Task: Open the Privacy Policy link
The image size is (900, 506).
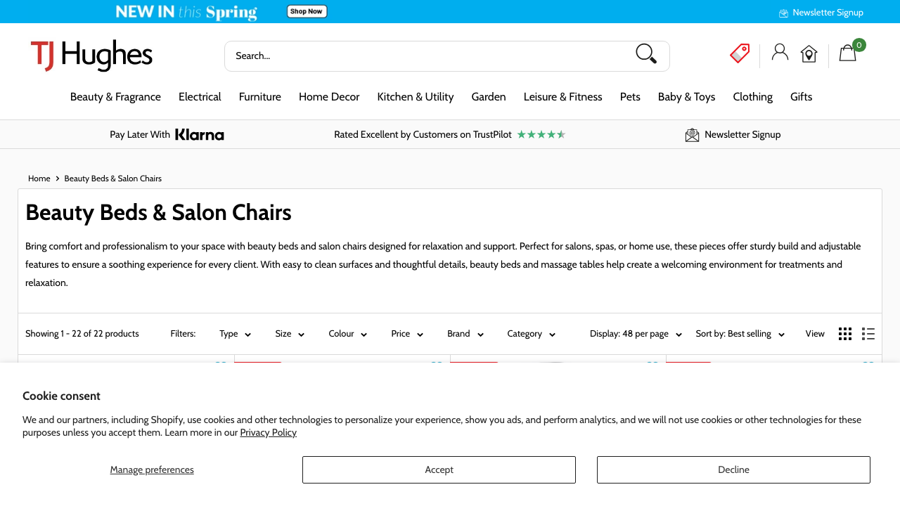Action: (268, 433)
